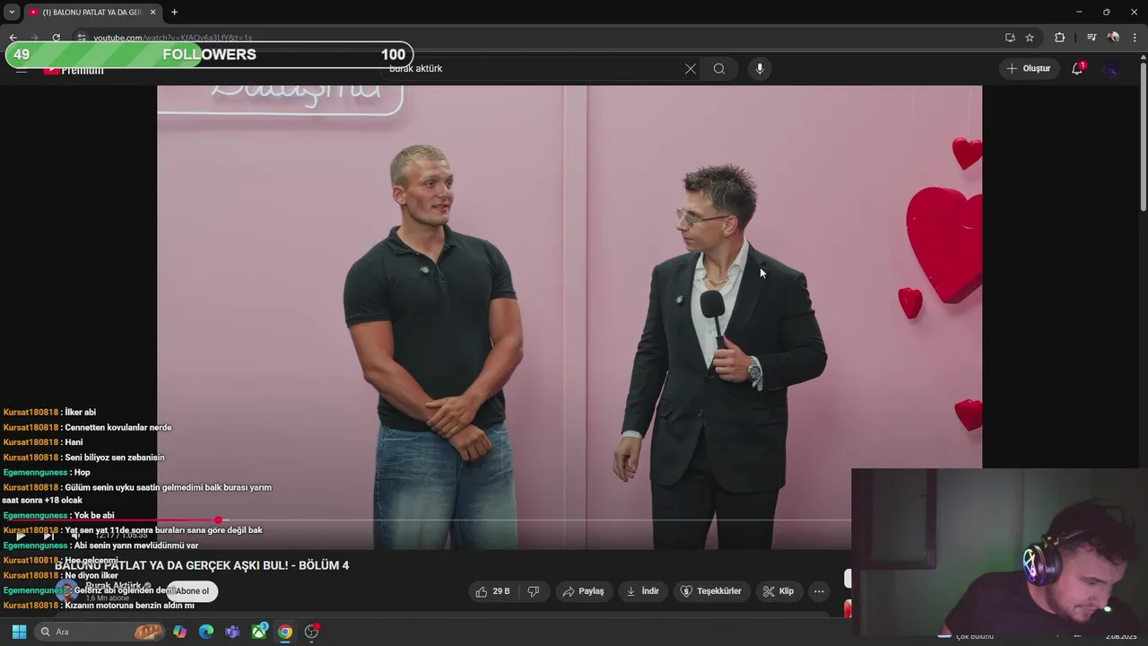Click the İndir download button
This screenshot has width=1148, height=646.
(x=642, y=591)
